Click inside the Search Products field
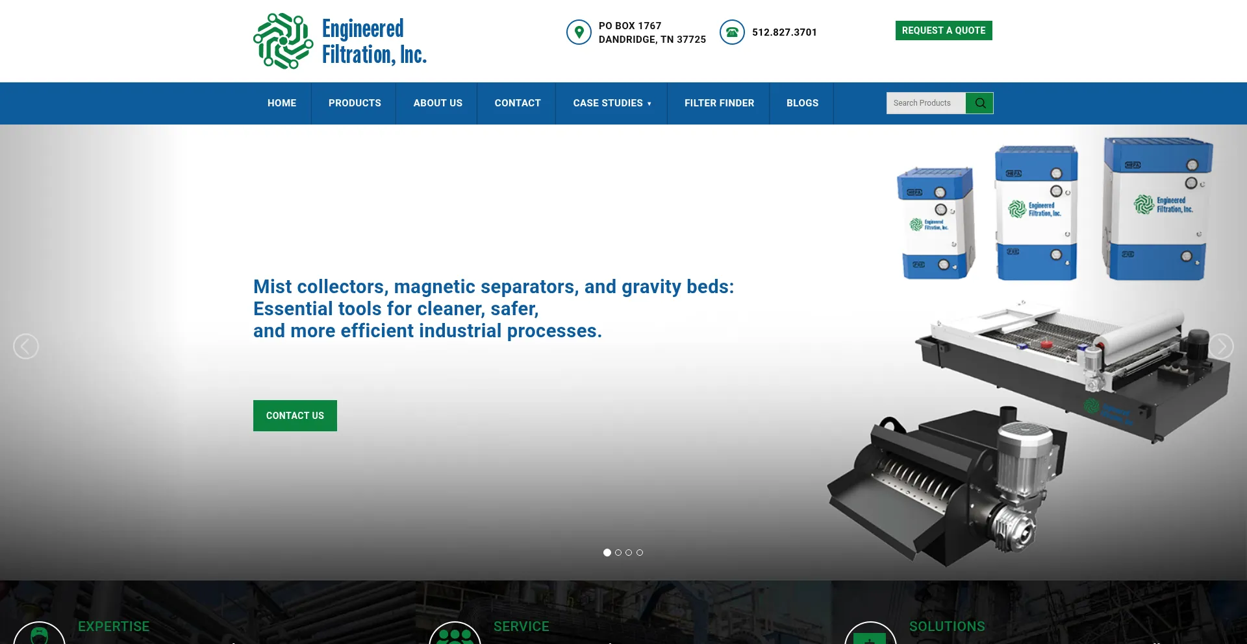This screenshot has height=644, width=1247. (926, 102)
